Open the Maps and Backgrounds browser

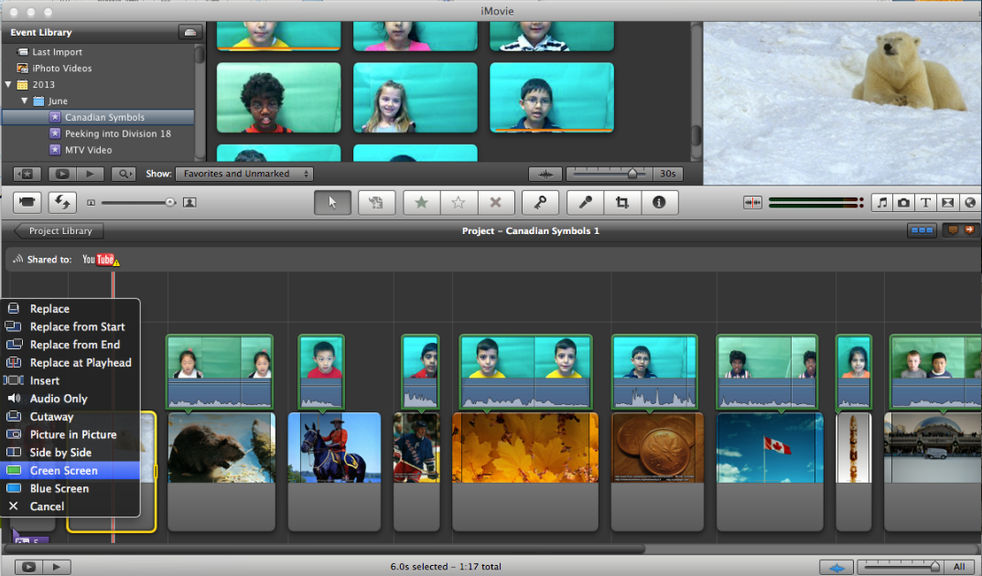[969, 202]
